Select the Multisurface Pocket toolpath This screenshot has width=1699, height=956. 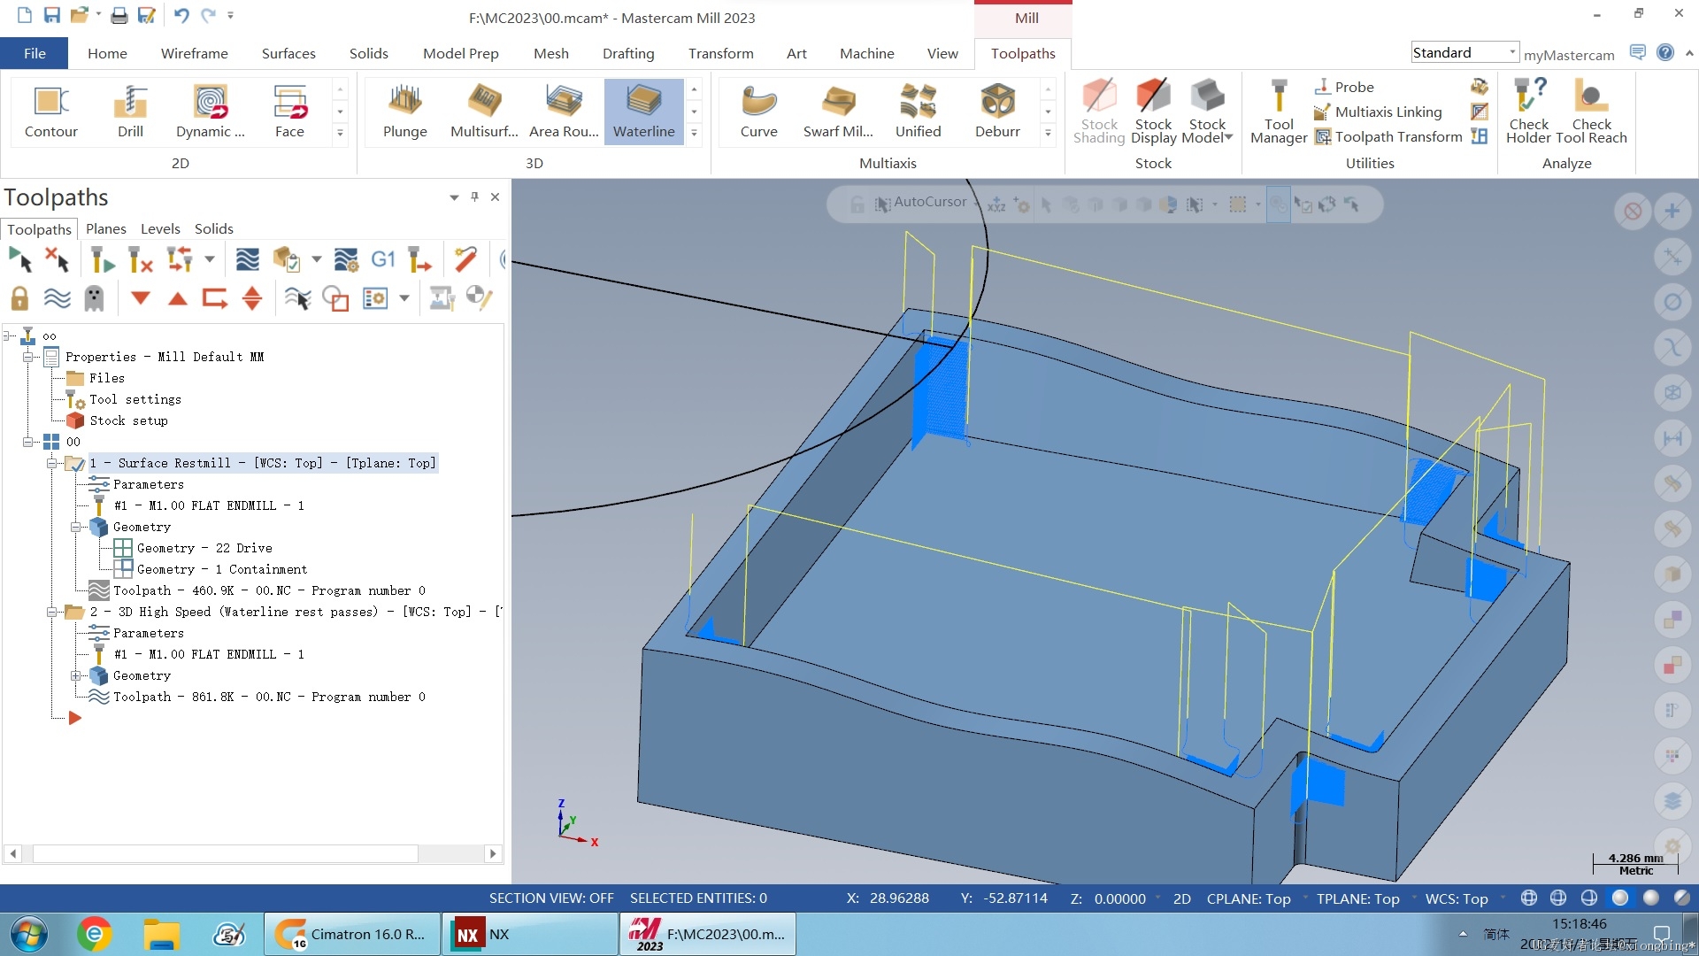484,112
